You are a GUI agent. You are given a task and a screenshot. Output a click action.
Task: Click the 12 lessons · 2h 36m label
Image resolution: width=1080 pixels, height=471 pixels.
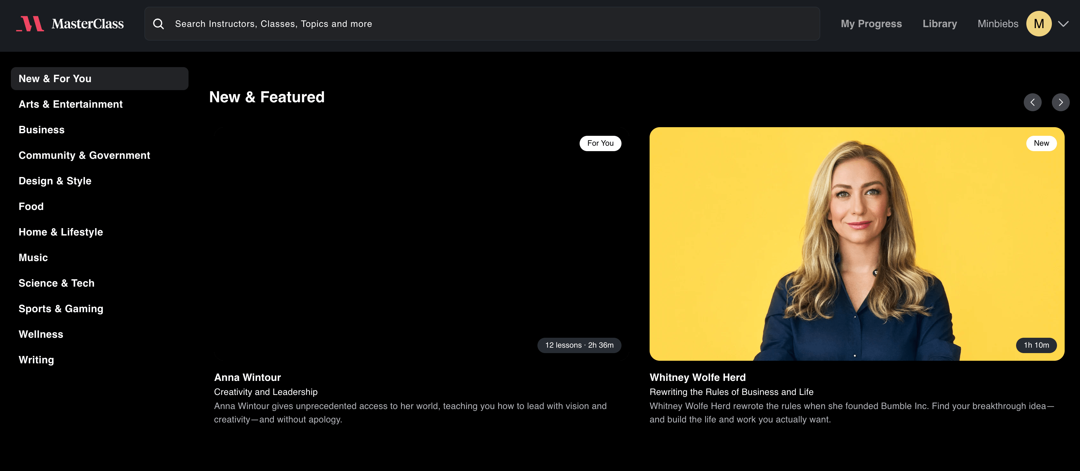coord(579,345)
